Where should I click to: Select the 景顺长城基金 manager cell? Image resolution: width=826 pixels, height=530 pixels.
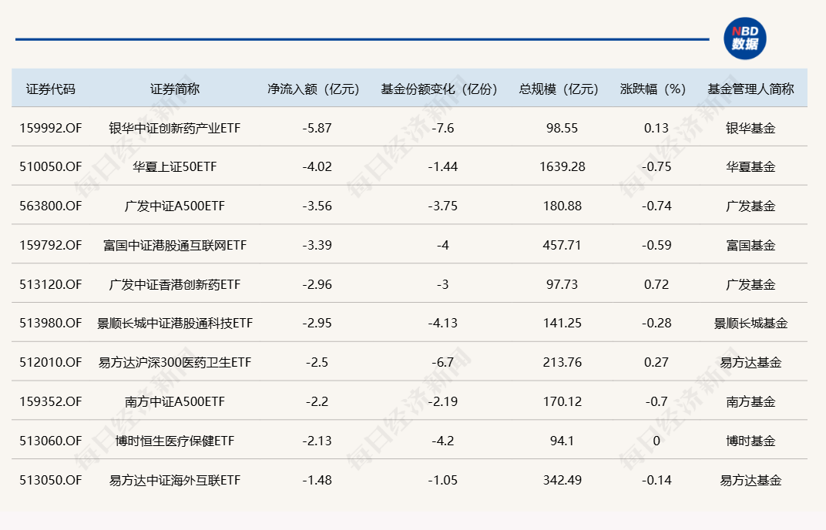coord(750,324)
